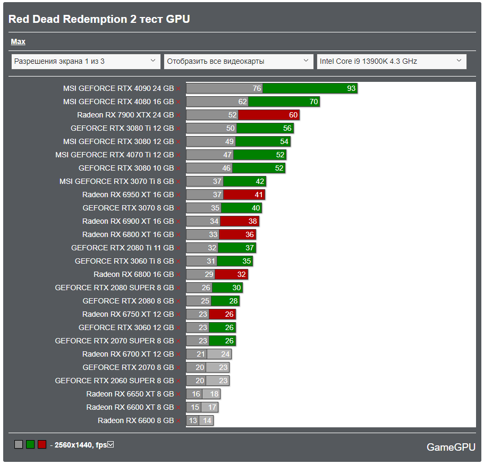Click the RX 6600 XT value 17
Viewport: 484px width, 464px height.
tap(212, 407)
